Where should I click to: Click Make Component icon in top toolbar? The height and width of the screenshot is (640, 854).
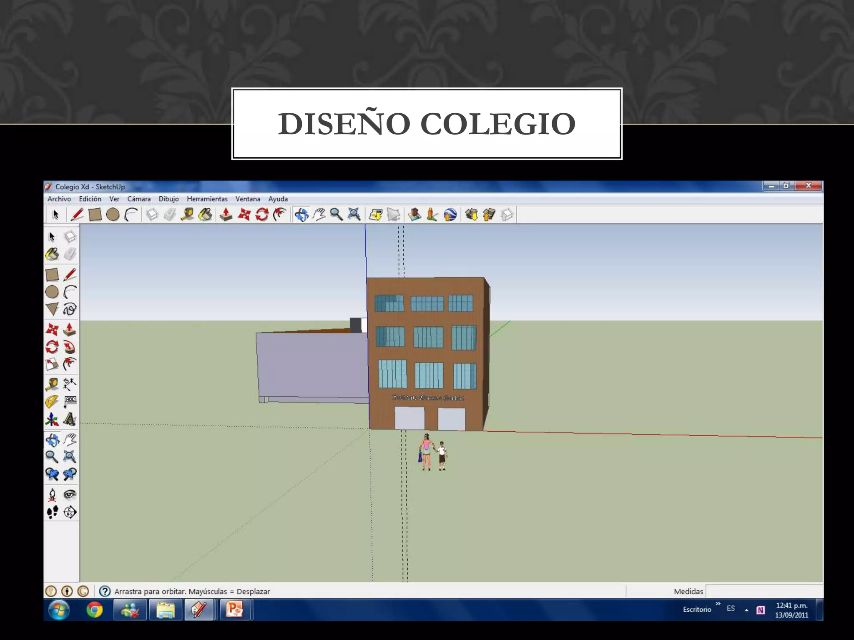152,215
